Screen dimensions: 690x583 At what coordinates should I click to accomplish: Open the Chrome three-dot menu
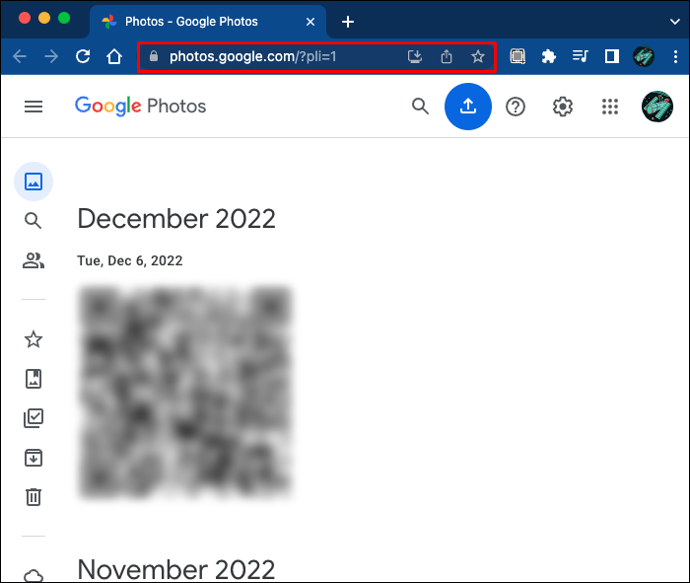coord(675,56)
